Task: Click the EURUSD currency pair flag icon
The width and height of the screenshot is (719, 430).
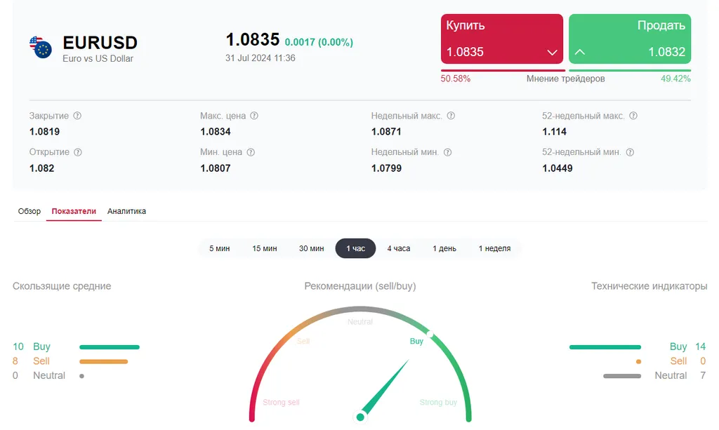Action: point(41,47)
